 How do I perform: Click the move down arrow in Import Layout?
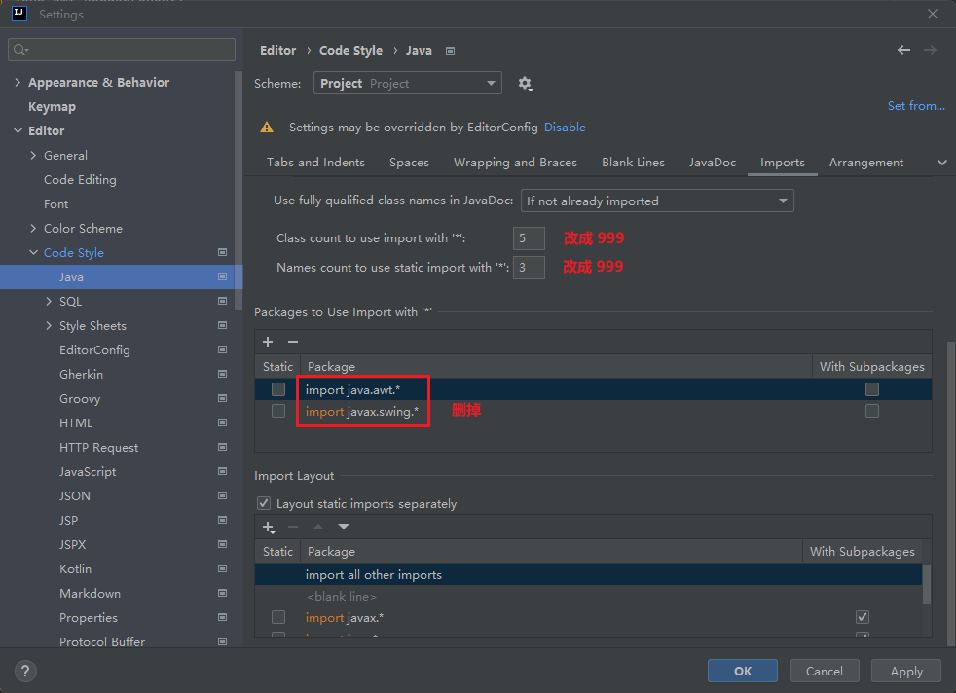click(x=342, y=527)
